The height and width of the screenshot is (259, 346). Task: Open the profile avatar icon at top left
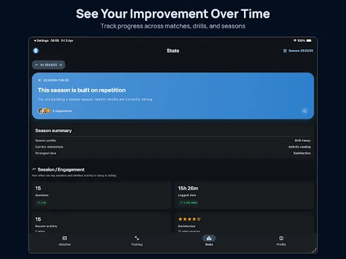point(36,51)
